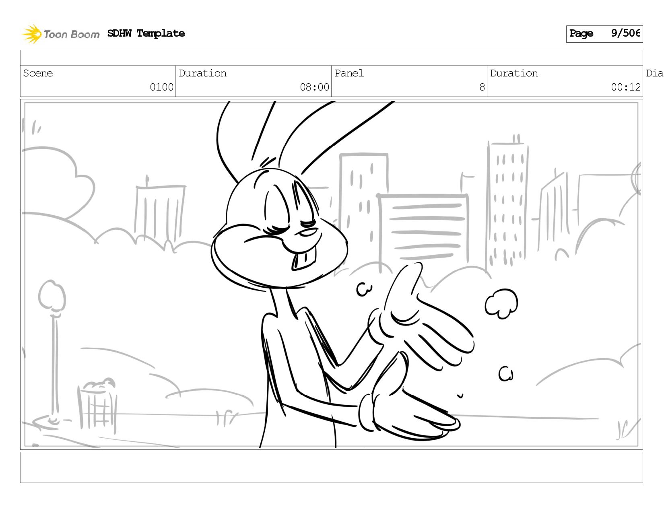Click the empty notes box below the panel
Image resolution: width=664 pixels, height=513 pixels.
pos(331,468)
